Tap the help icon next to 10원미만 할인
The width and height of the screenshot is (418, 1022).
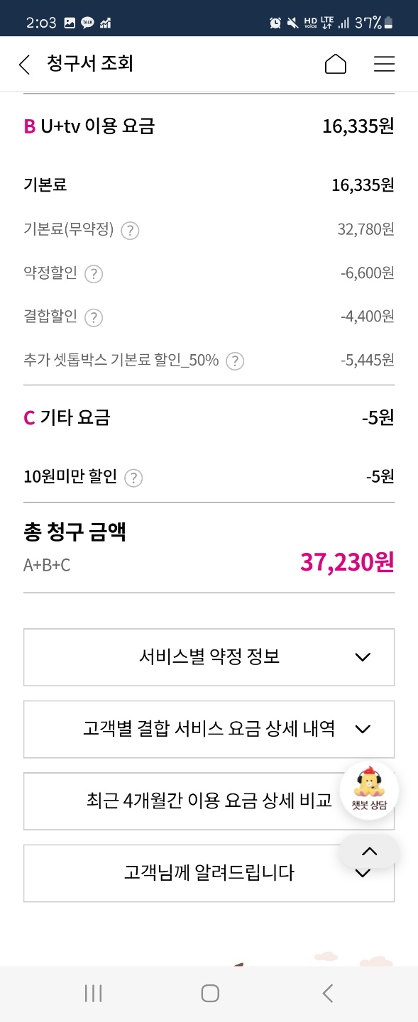pyautogui.click(x=133, y=478)
